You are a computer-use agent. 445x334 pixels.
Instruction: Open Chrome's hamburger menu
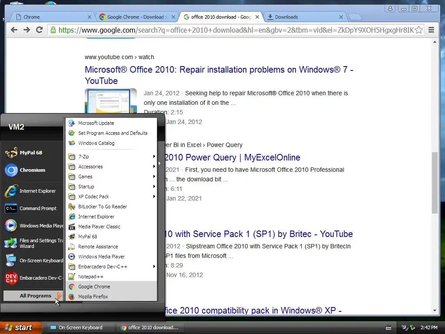tap(431, 30)
